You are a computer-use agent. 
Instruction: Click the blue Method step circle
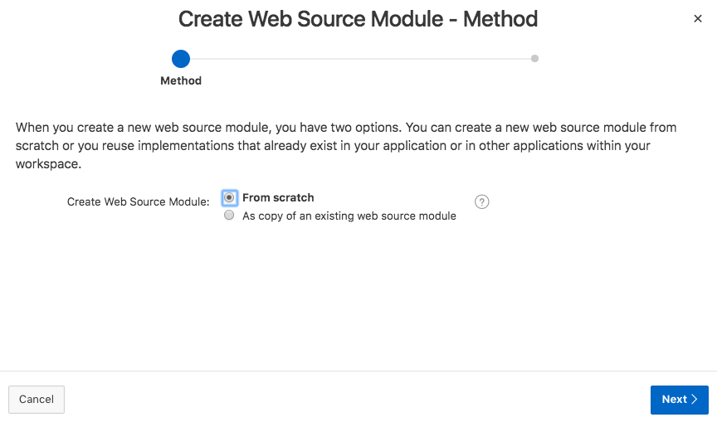(x=181, y=59)
